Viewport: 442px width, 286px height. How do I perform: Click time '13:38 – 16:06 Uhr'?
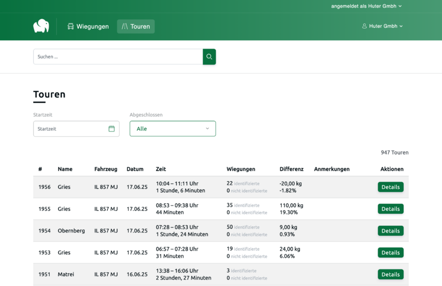177,271
